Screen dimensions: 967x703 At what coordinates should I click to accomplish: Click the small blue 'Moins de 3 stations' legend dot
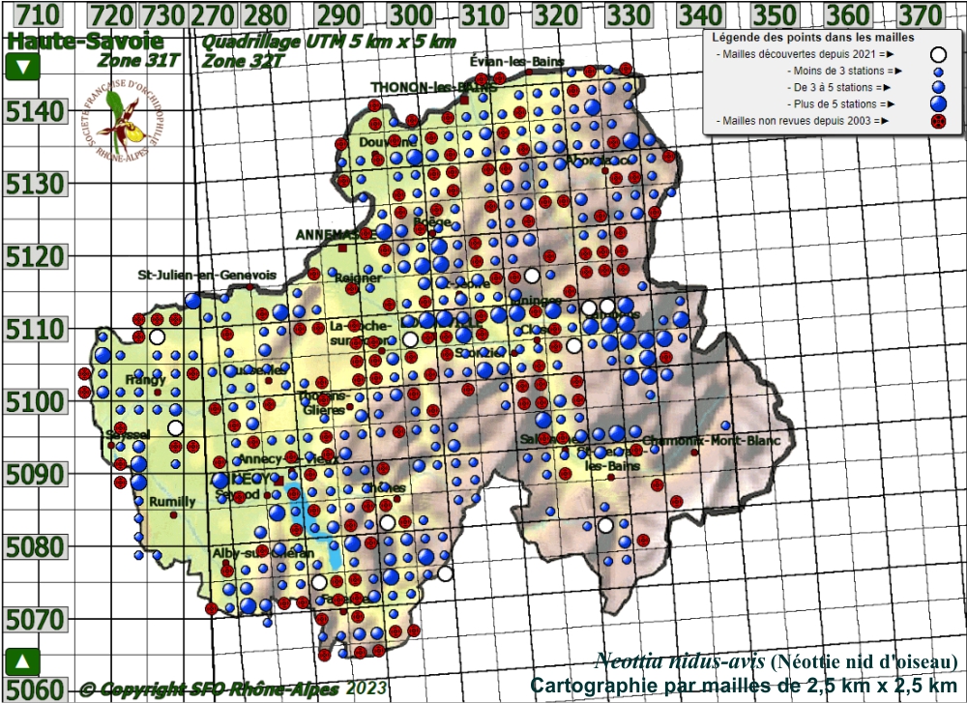pyautogui.click(x=937, y=72)
